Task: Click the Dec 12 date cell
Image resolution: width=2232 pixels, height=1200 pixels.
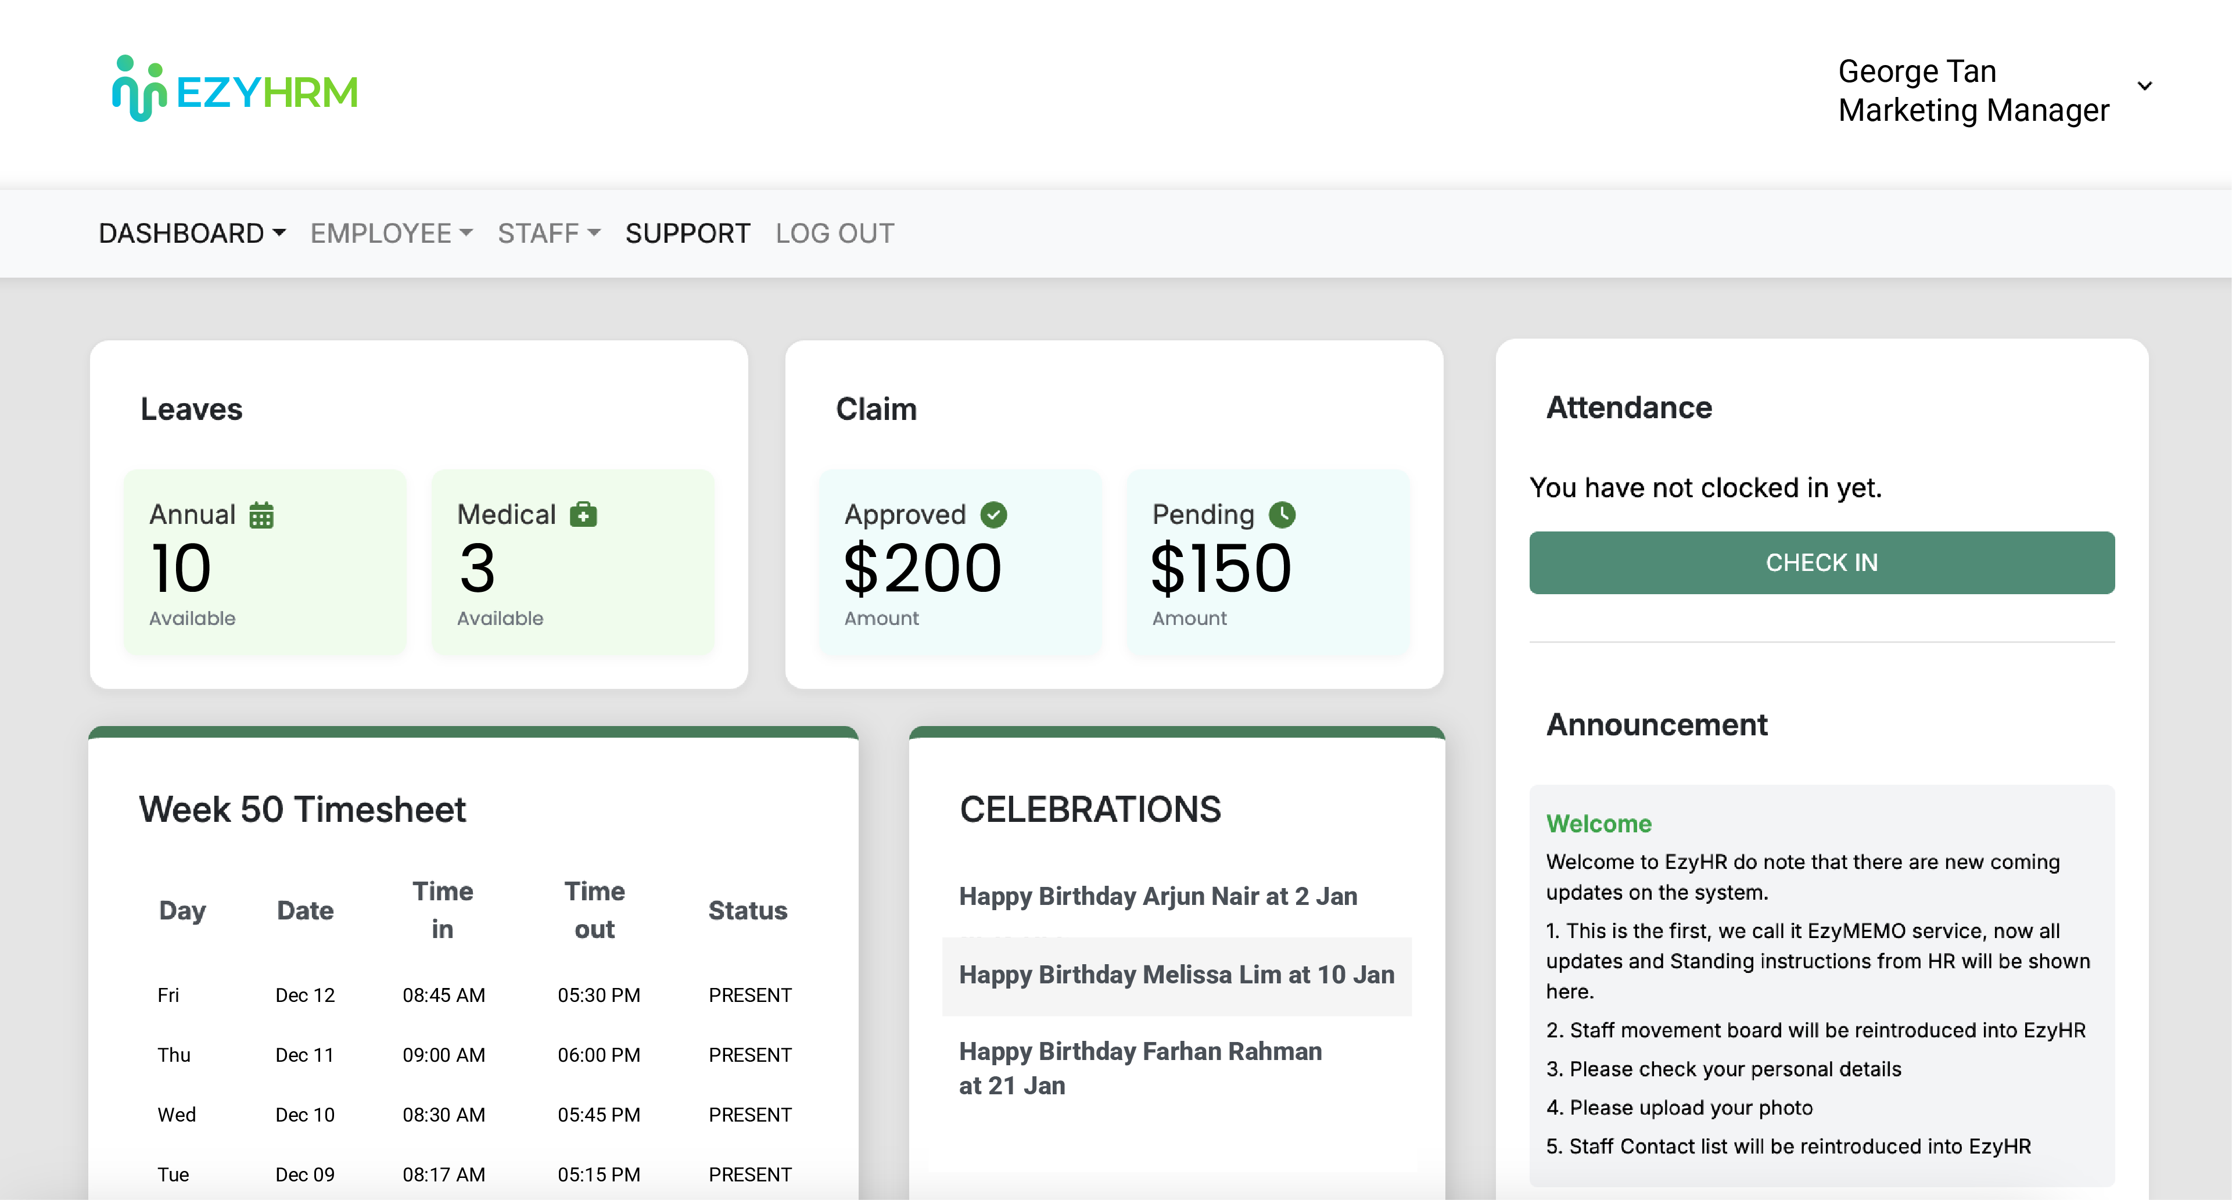Action: 305,996
